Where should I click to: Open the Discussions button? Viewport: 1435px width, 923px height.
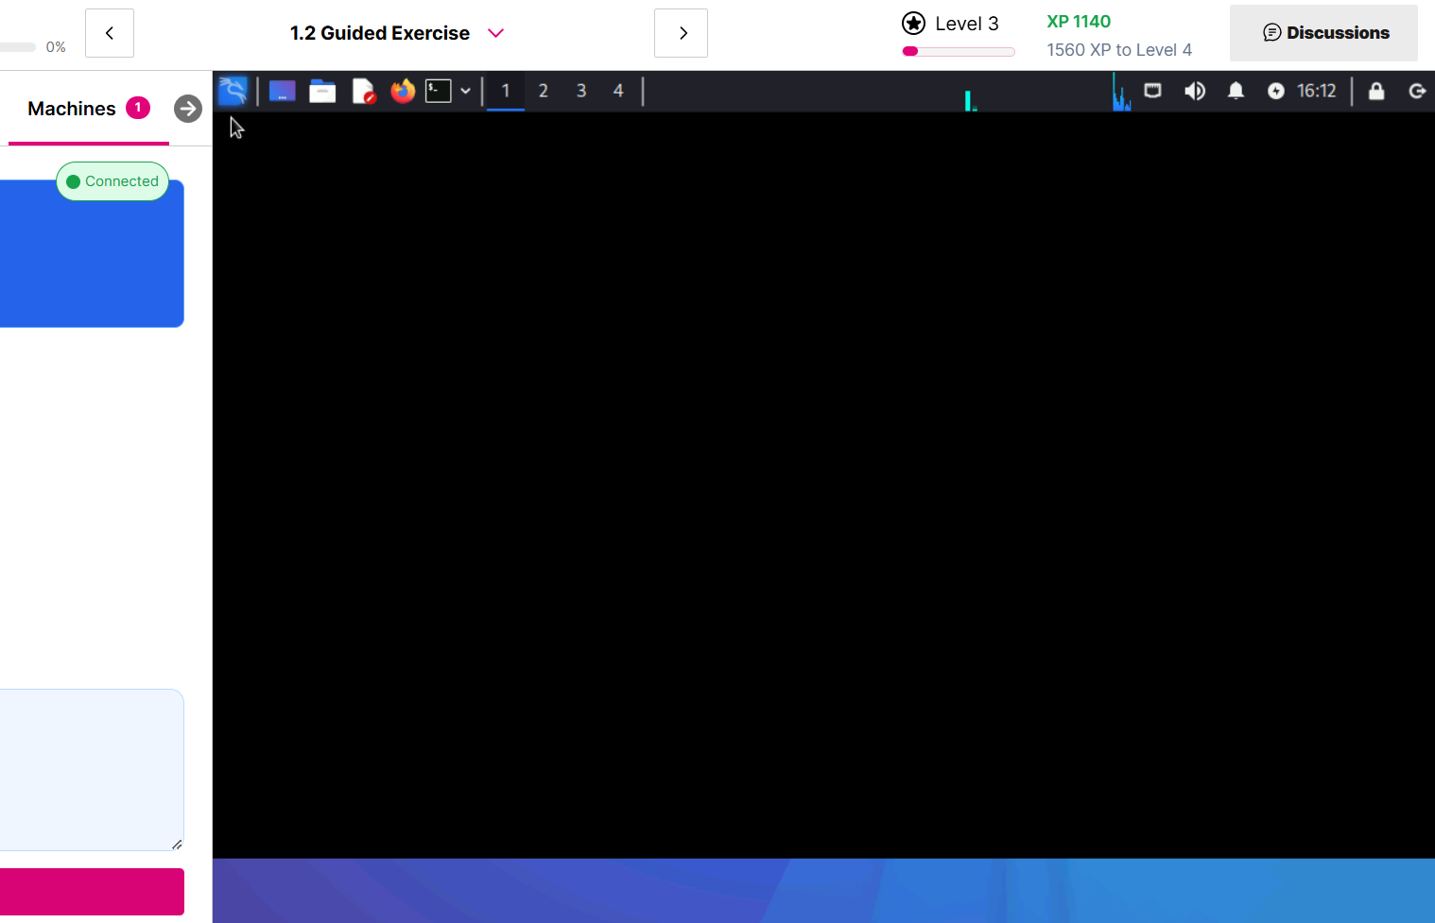1323,33
